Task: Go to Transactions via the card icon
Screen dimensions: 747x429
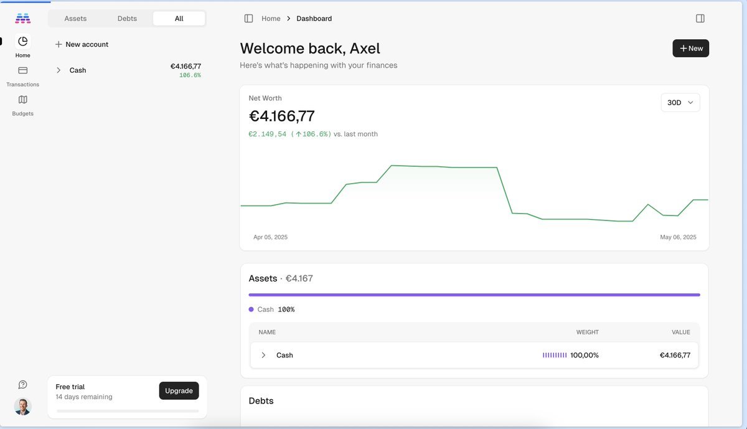Action: point(23,70)
